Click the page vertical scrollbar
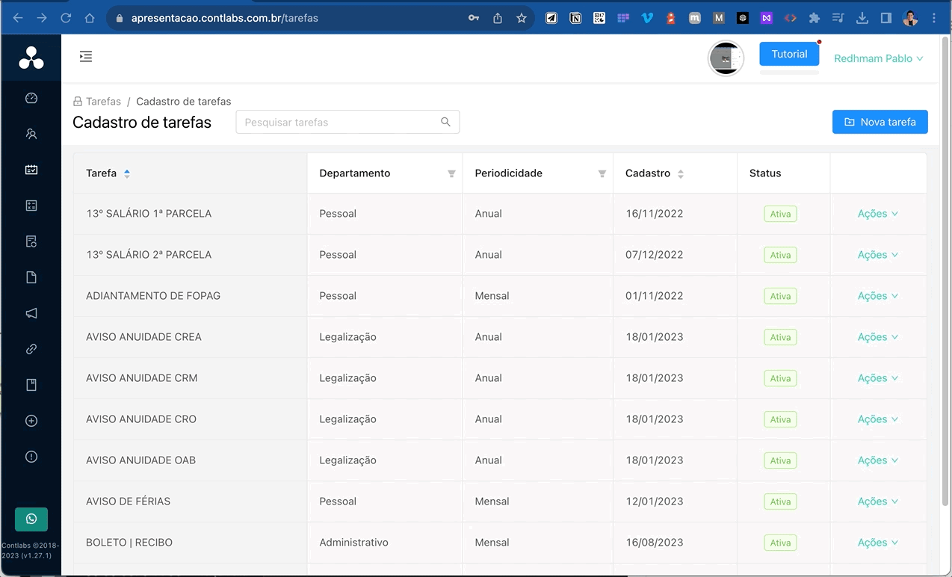 (946, 269)
